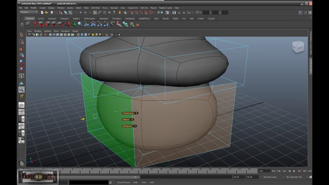The height and width of the screenshot is (185, 329).
Task: Click the view cube in viewport corner
Action: 298,47
